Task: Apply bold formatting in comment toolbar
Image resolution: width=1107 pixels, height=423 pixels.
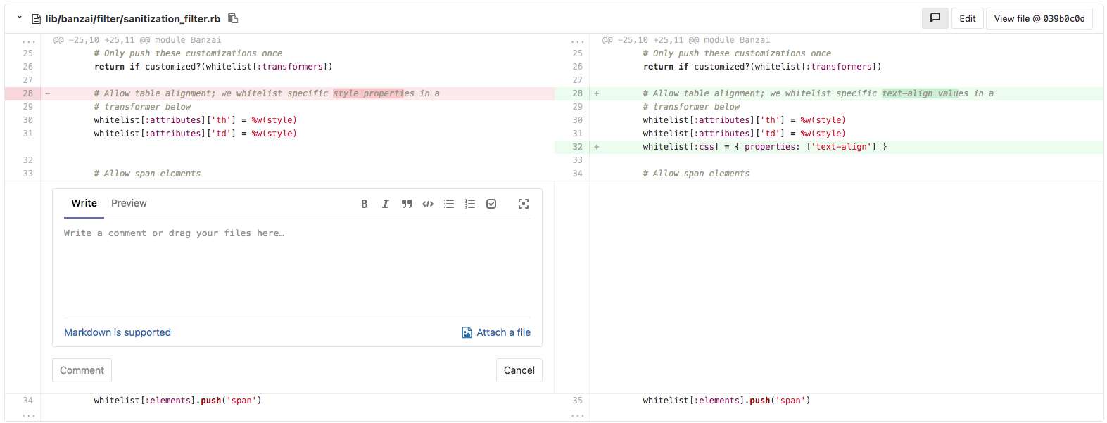Action: click(x=364, y=204)
